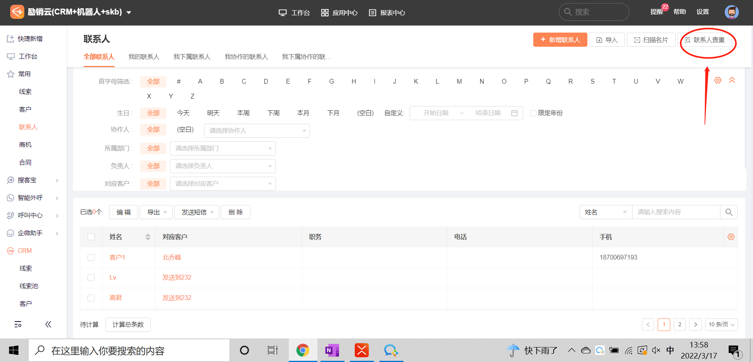This screenshot has width=753, height=362.
Task: Collapse the filter panel with double-chevron icon
Action: coord(732,80)
